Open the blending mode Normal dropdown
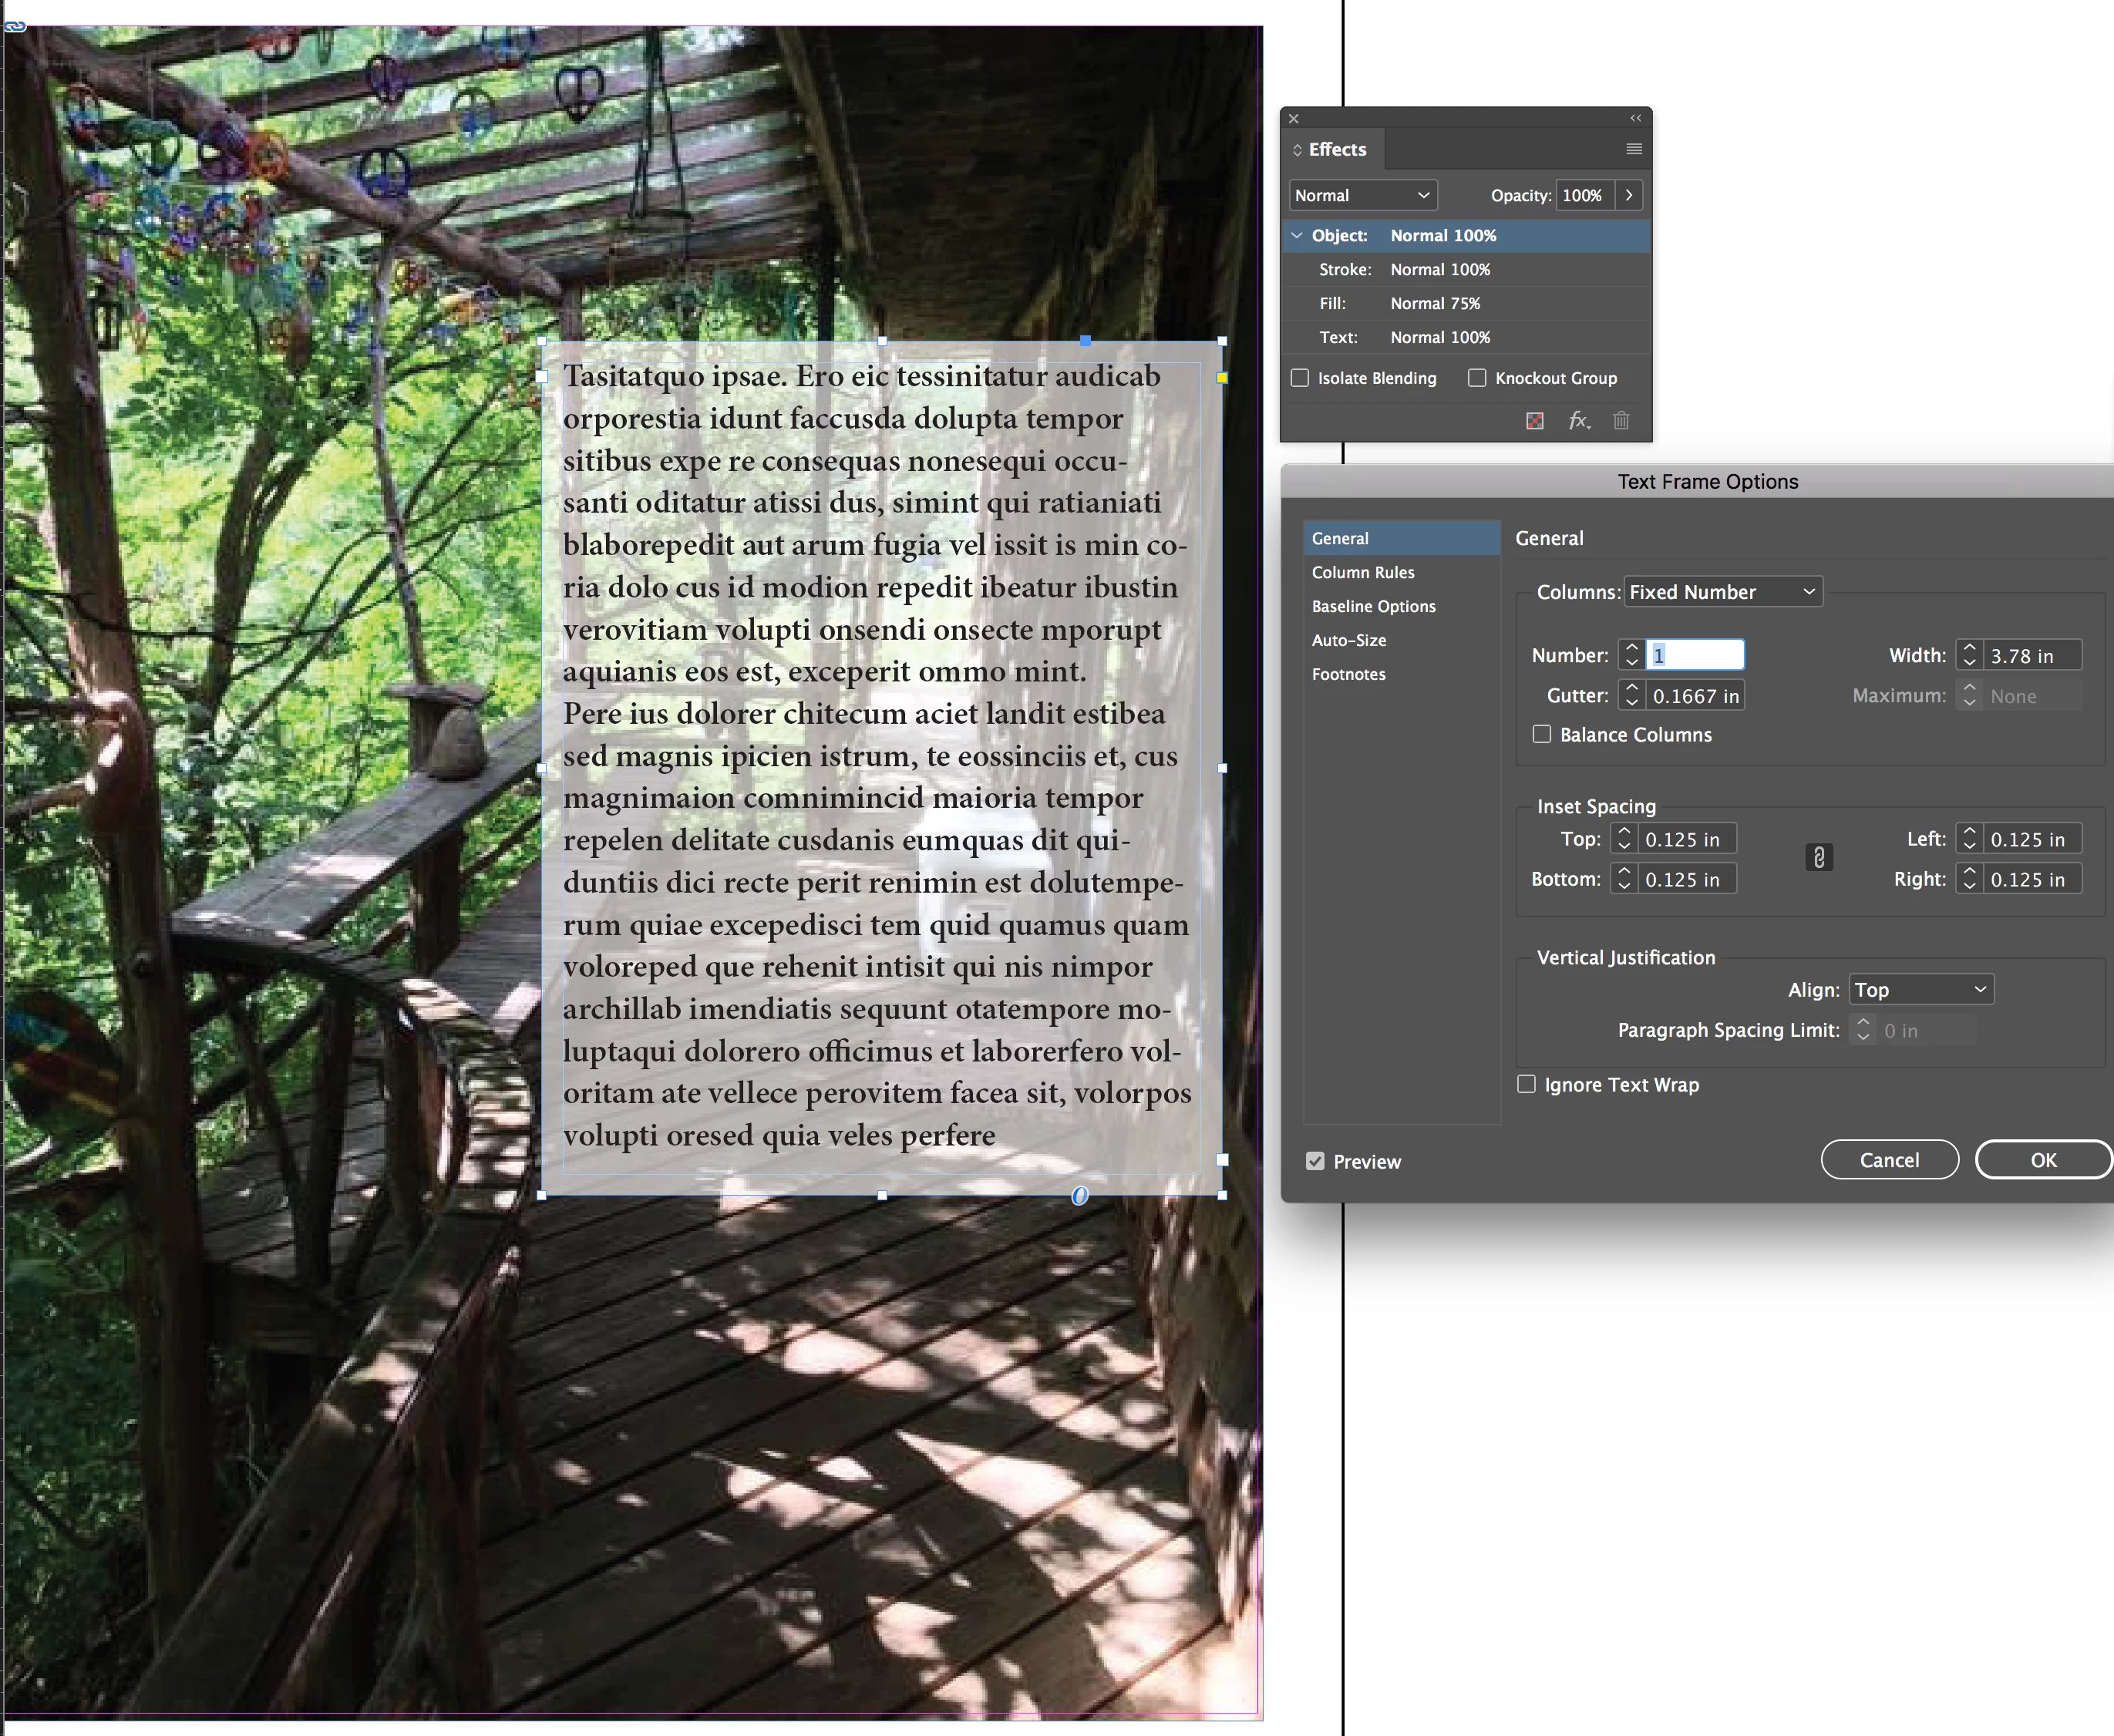This screenshot has width=2114, height=1736. [1362, 196]
